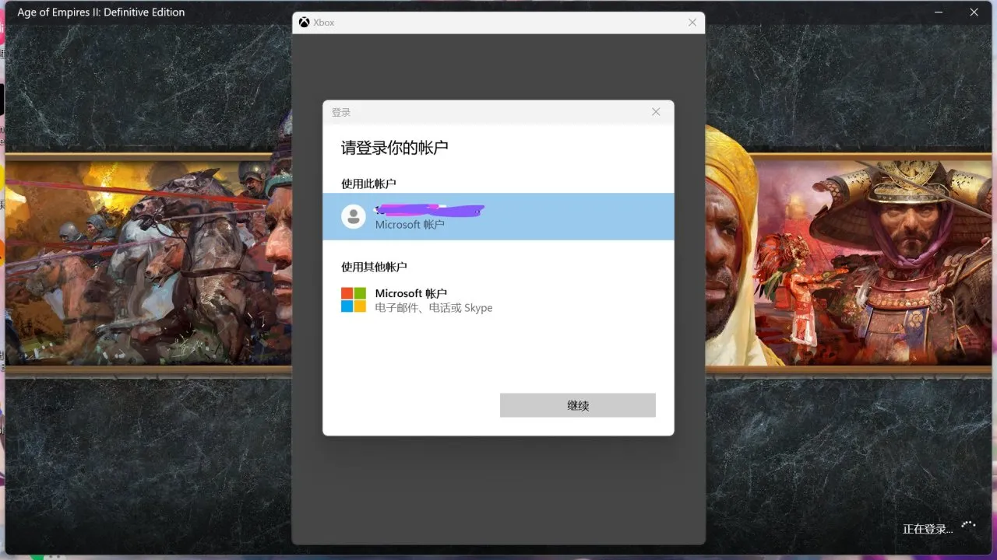Click the 使用其他帐户 label
The image size is (997, 560).
pyautogui.click(x=374, y=267)
